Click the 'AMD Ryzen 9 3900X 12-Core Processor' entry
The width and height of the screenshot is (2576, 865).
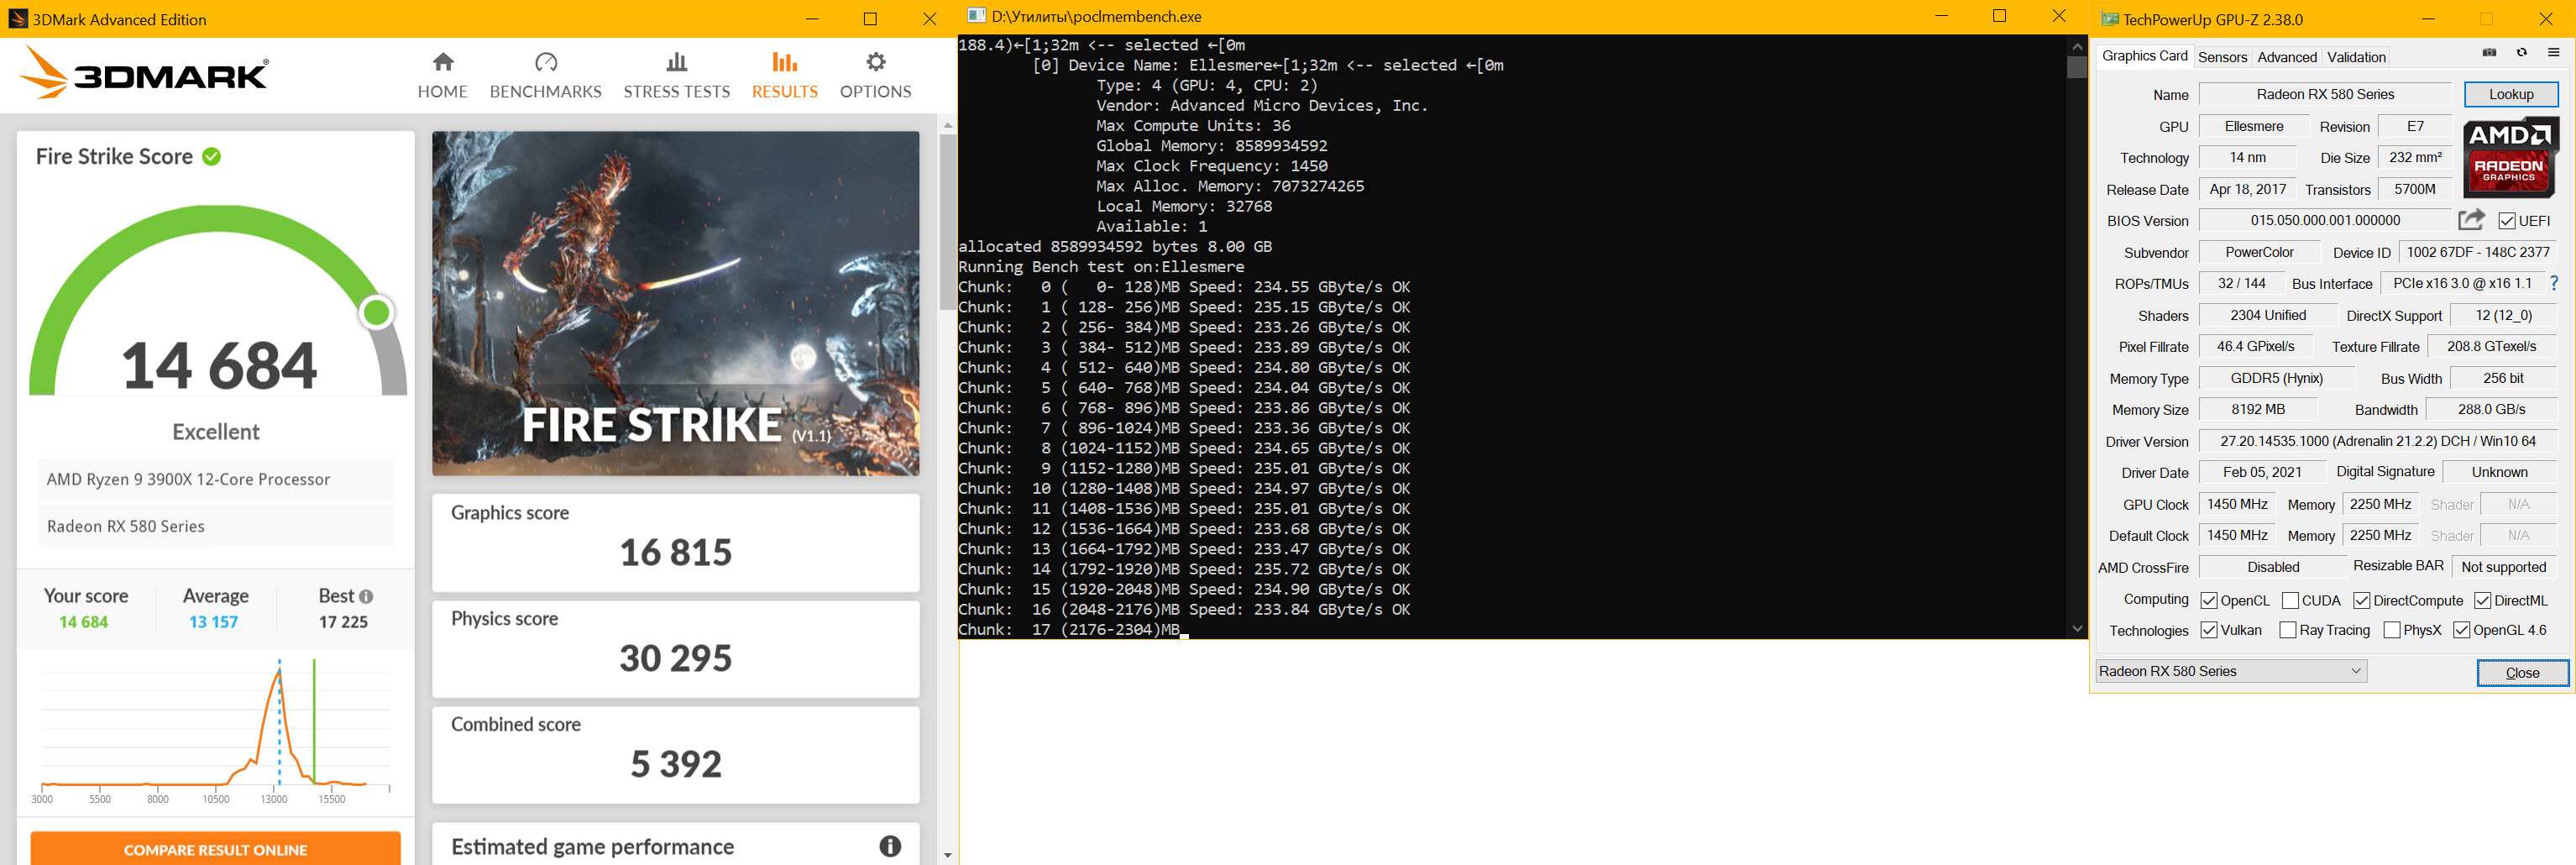coord(216,479)
